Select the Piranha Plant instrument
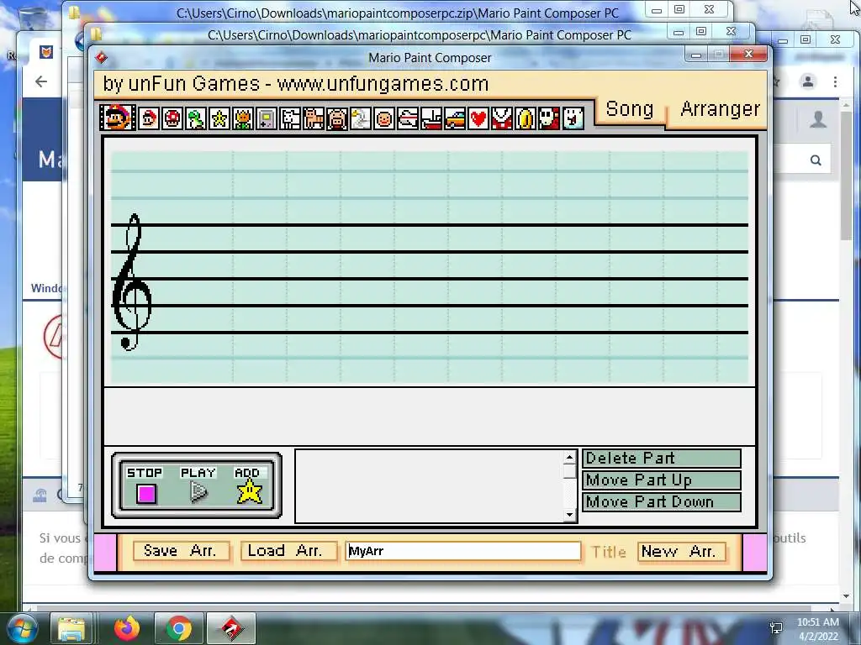 tap(503, 118)
